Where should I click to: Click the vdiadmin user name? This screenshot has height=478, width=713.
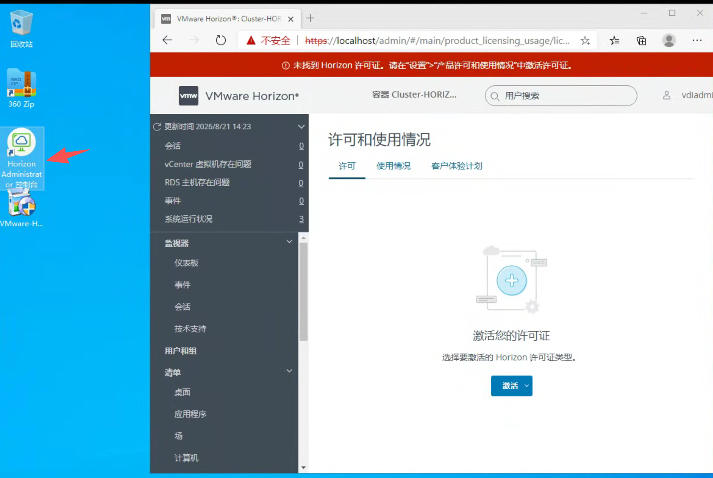pos(697,95)
